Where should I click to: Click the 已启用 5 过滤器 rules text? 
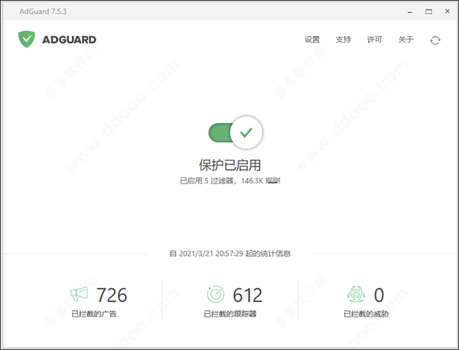230,180
